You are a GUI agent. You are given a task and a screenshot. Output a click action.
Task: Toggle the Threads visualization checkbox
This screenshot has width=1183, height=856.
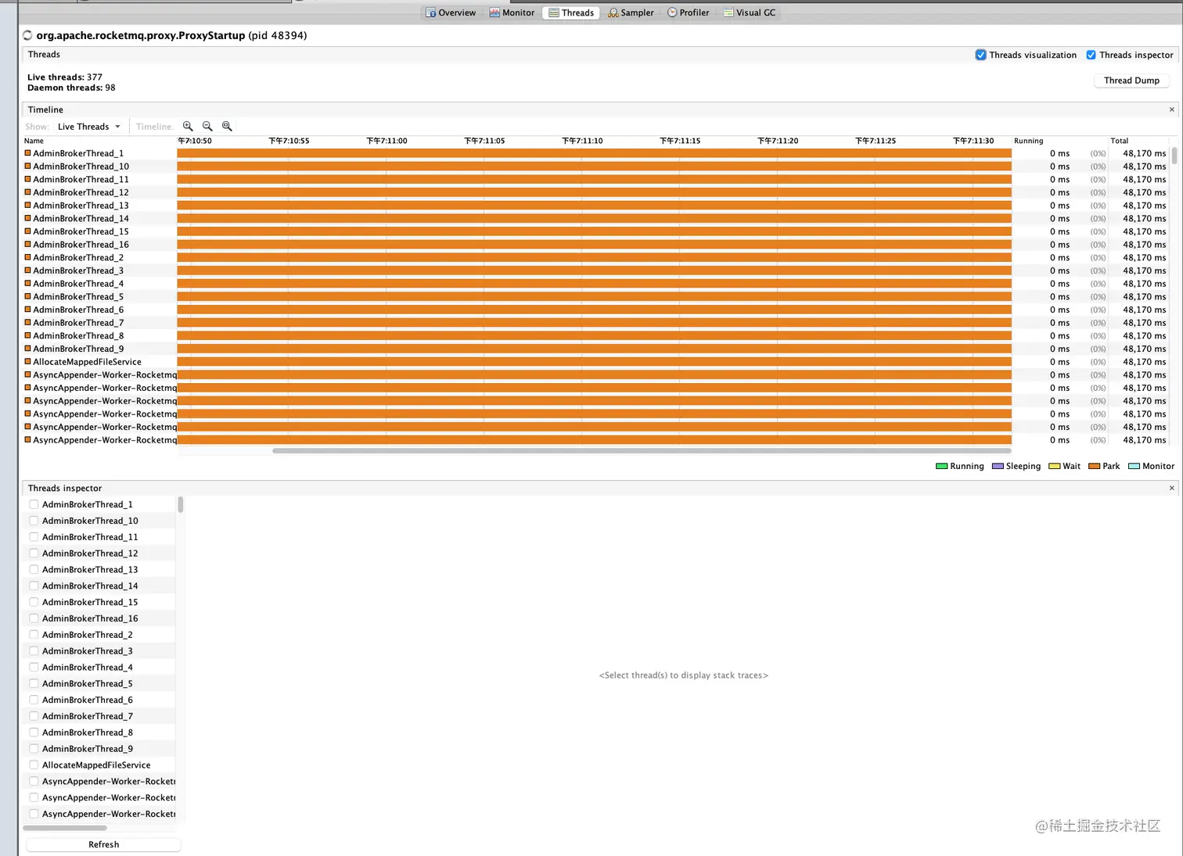coord(980,55)
